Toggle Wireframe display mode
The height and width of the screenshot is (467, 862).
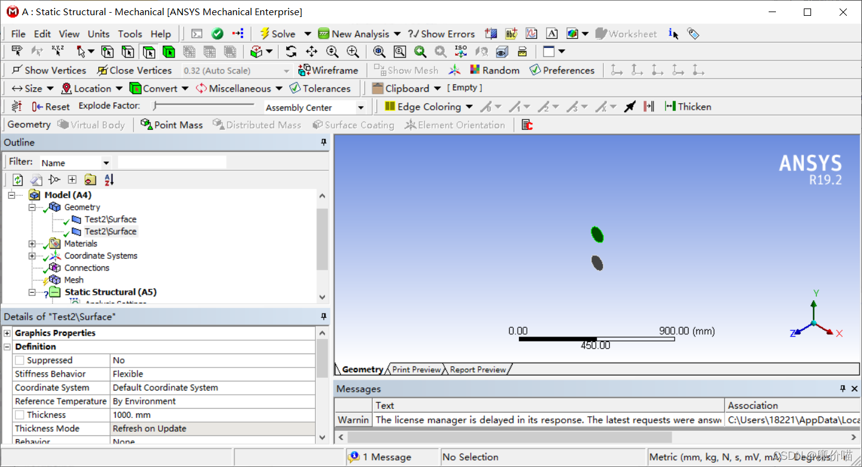click(x=328, y=70)
